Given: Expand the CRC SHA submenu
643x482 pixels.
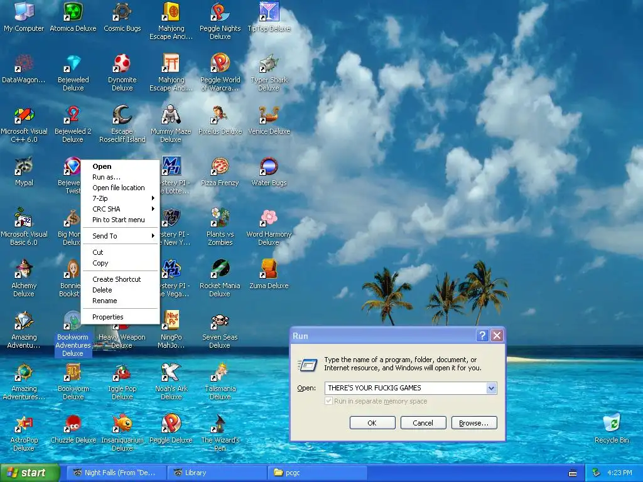Looking at the screenshot, I should [120, 209].
